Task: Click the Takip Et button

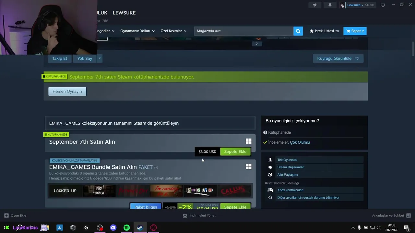Action: (60, 58)
